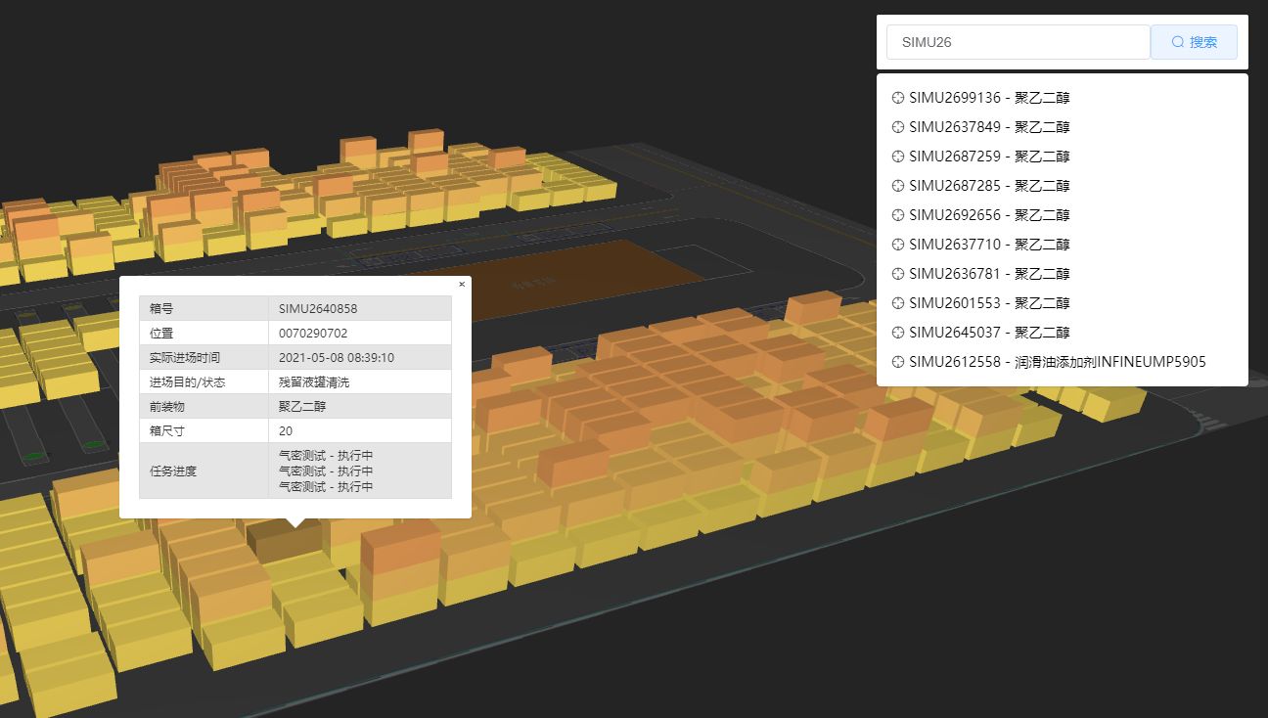
Task: Click the 前装物 label cell
Action: tap(204, 406)
